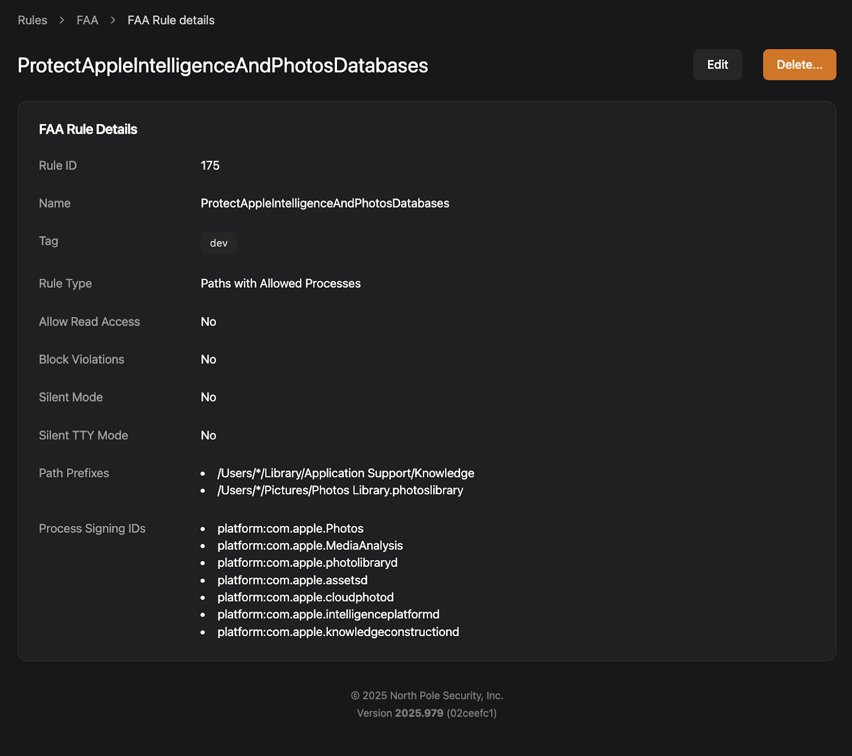This screenshot has height=756, width=852.
Task: Select the Photos Library.photoslibrary path prefix
Action: (340, 490)
